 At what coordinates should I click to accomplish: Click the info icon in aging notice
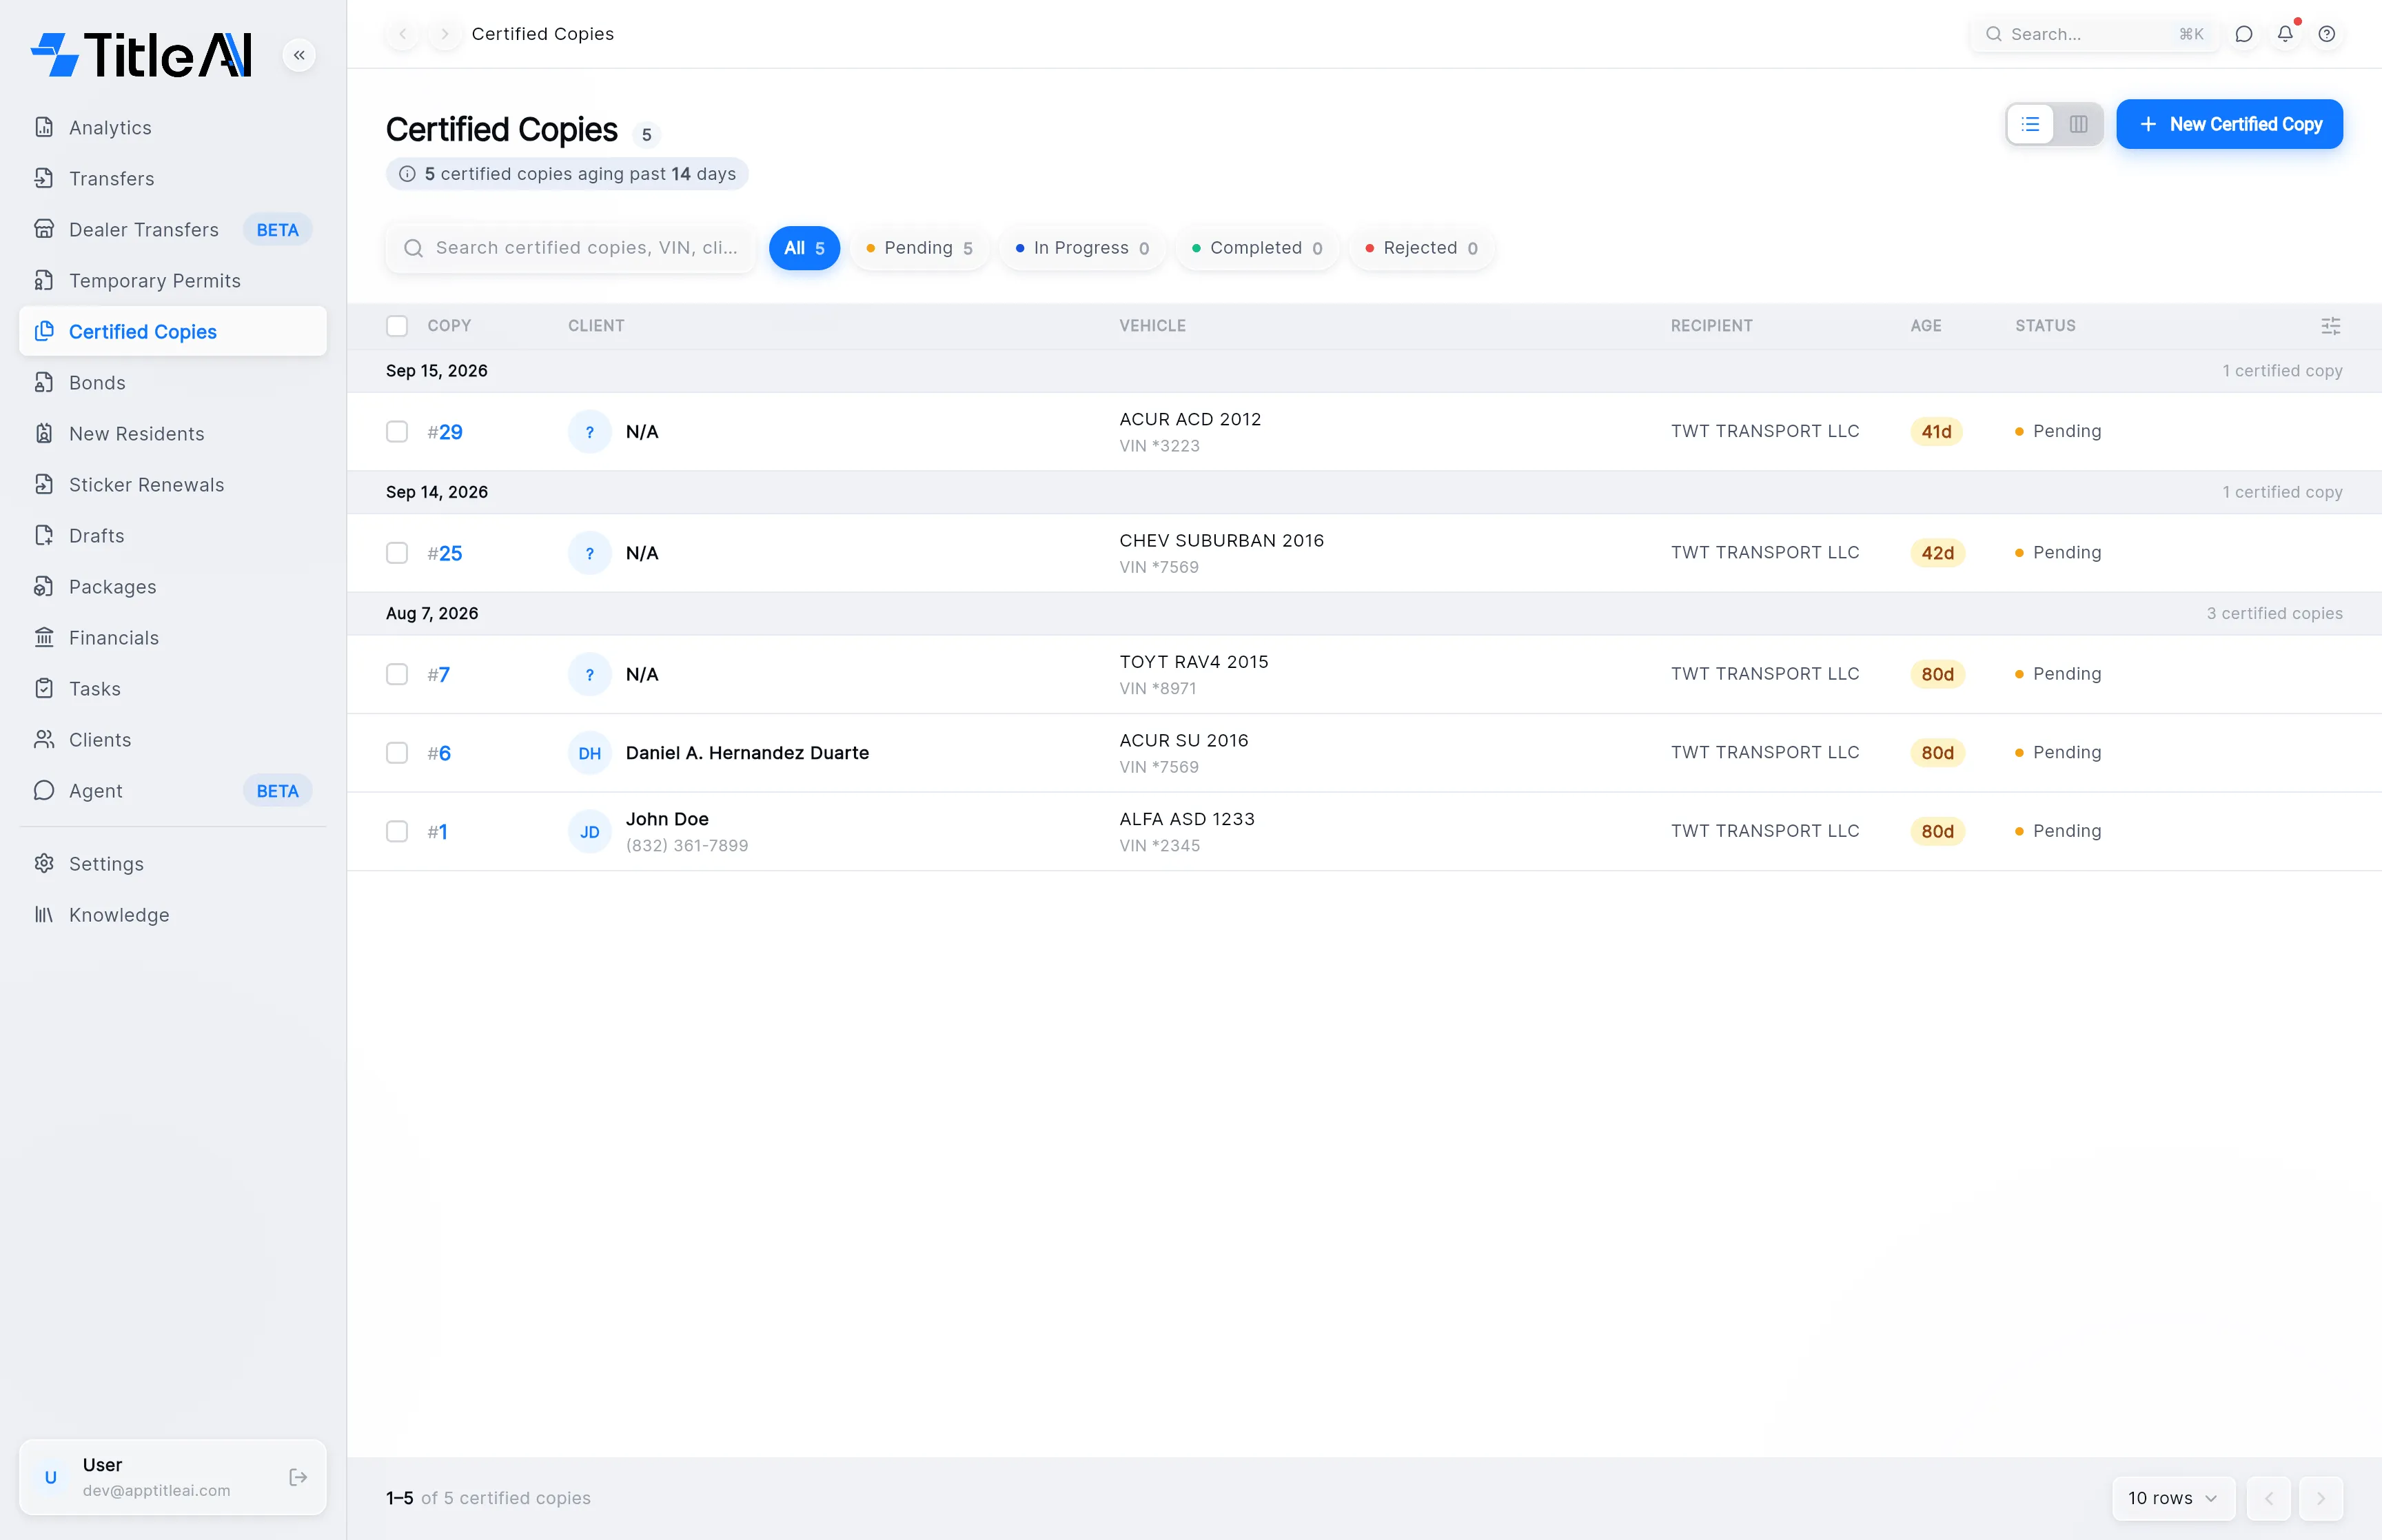click(407, 174)
